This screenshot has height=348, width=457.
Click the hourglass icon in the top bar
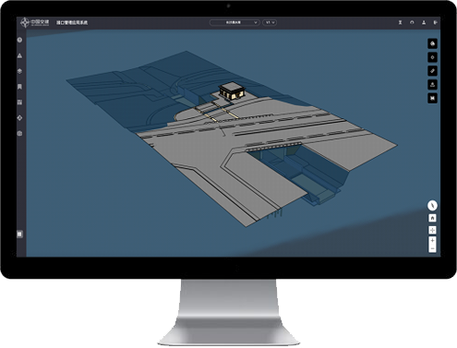tap(400, 22)
